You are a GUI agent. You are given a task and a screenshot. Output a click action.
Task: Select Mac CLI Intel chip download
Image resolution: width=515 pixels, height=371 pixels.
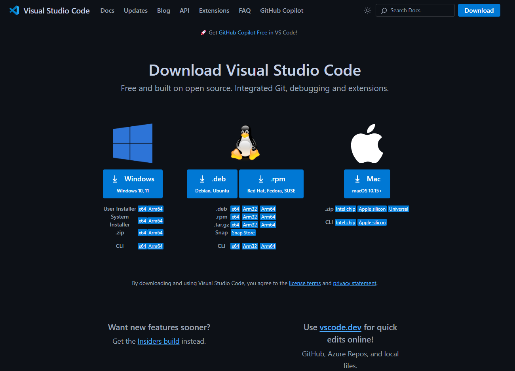pos(346,223)
